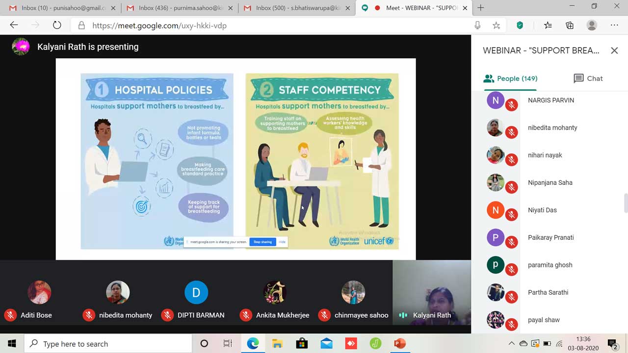628x353 pixels.
Task: Switch to the Chat tab
Action: tap(588, 78)
